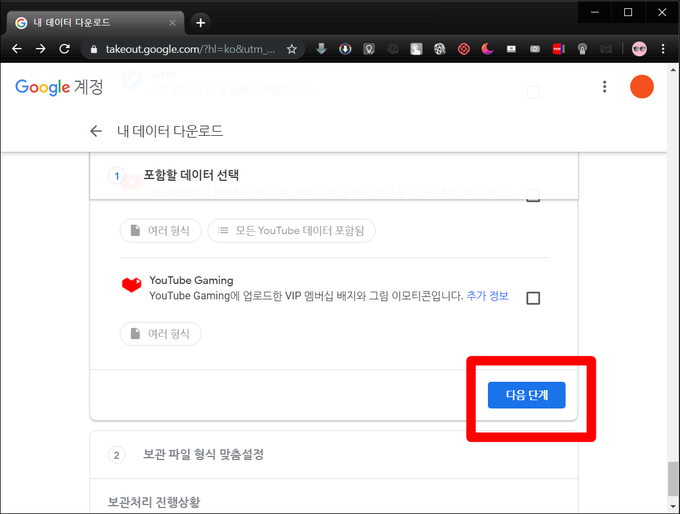
Task: Open the new tab plus button
Action: click(200, 23)
